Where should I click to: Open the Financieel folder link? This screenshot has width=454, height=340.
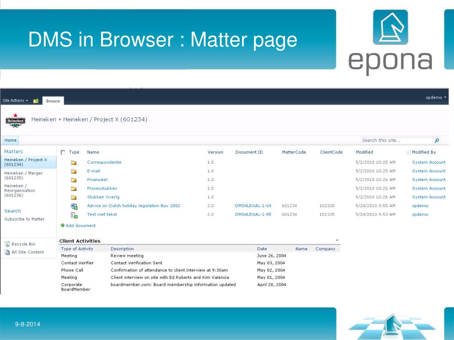pos(97,180)
